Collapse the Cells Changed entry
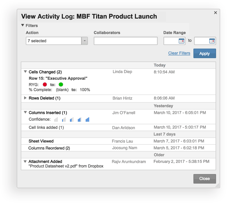The image size is (227, 203). pyautogui.click(x=25, y=72)
